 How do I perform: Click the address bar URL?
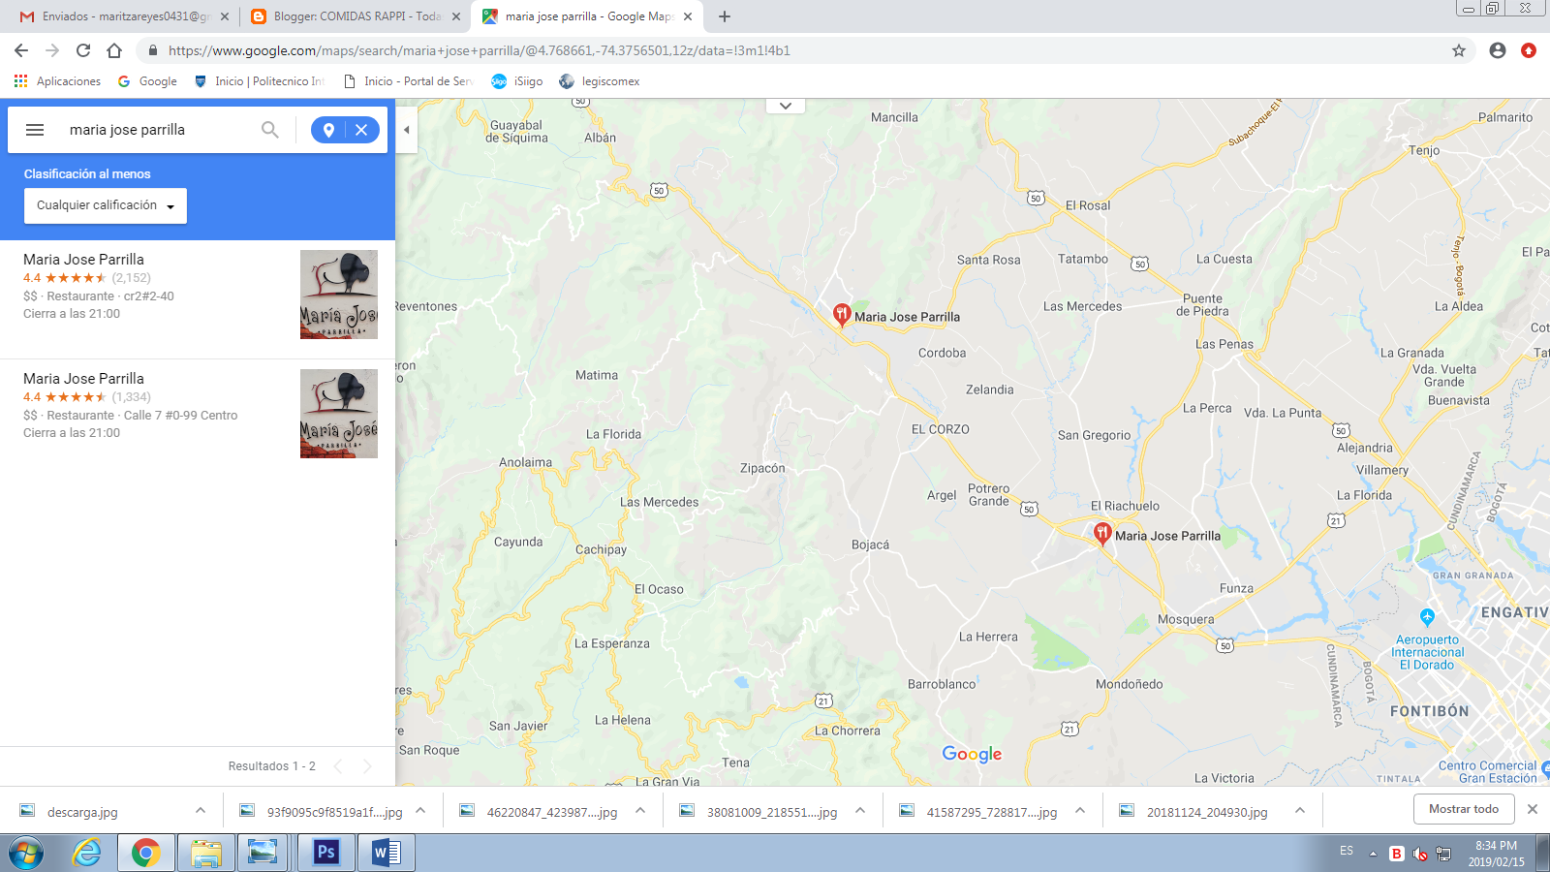click(x=479, y=50)
